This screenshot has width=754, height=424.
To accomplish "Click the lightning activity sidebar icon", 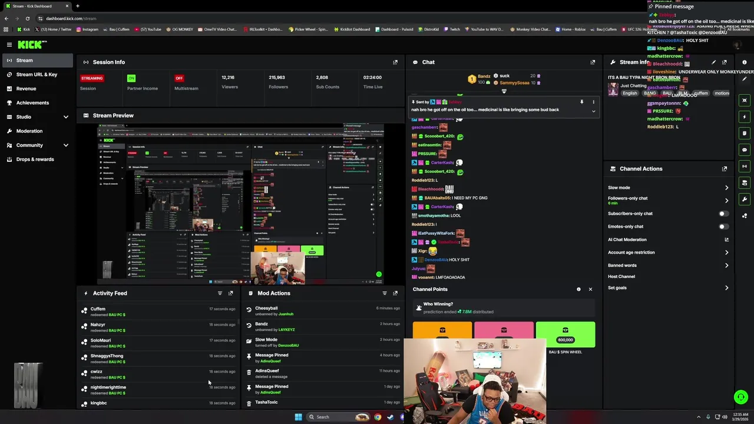I will click(745, 117).
